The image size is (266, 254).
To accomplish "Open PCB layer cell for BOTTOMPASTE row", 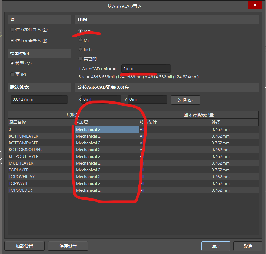I will [x=107, y=143].
